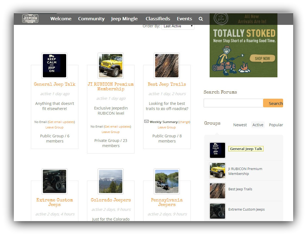This screenshot has width=307, height=236.
Task: Click Leave Group under General Jeep Talk
Action: point(55,128)
